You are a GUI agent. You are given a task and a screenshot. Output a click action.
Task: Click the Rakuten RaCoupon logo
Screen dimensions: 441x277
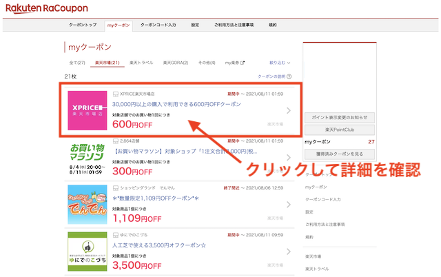[x=47, y=8]
